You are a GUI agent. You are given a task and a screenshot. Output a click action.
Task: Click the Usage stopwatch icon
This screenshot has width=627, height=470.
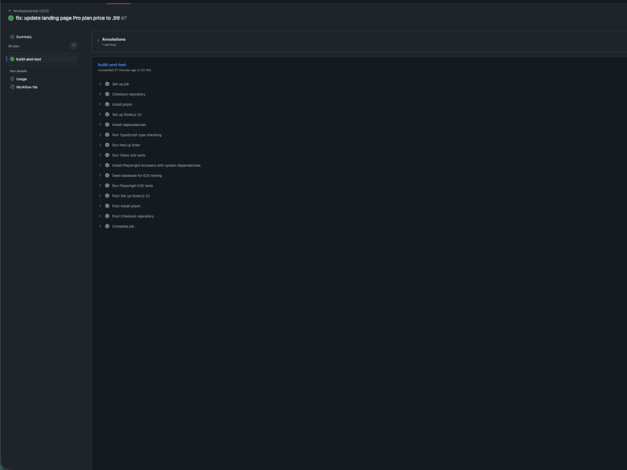(x=12, y=79)
